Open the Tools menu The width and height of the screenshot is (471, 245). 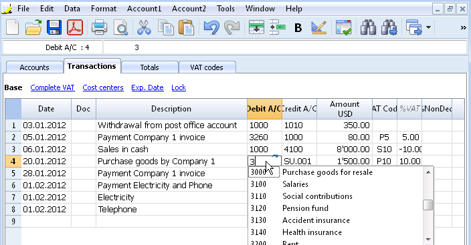225,9
